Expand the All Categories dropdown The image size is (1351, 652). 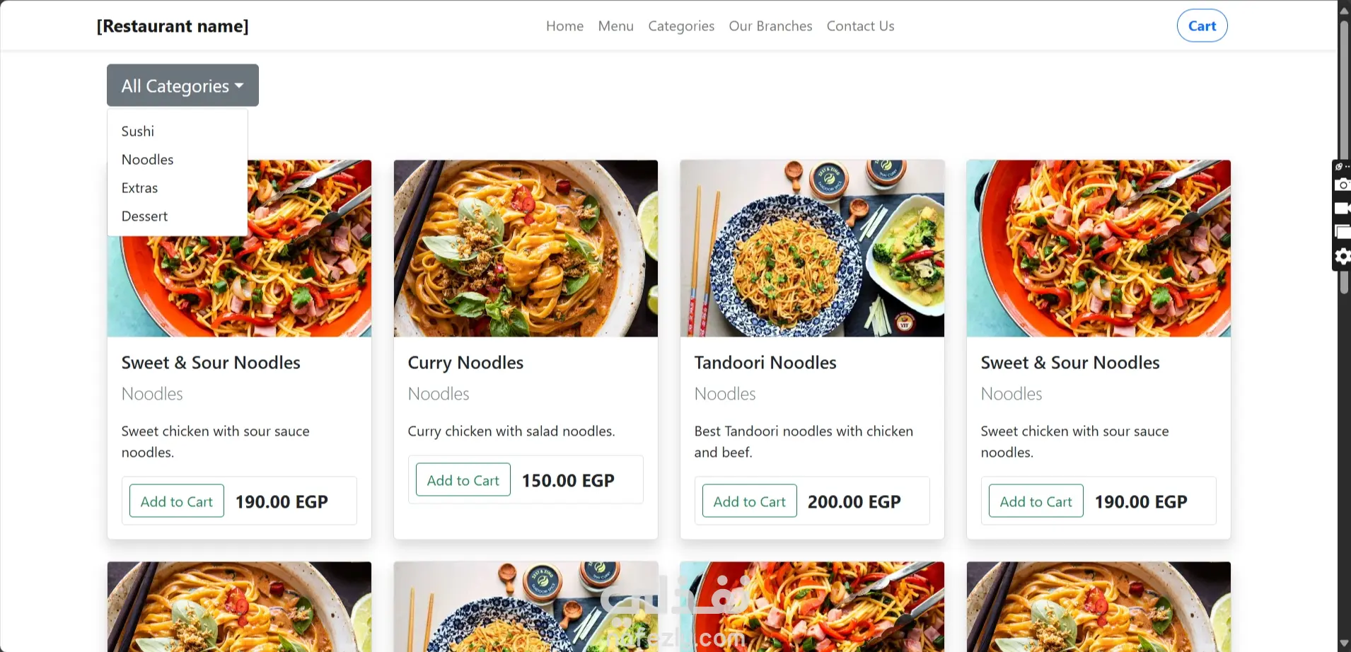click(182, 86)
